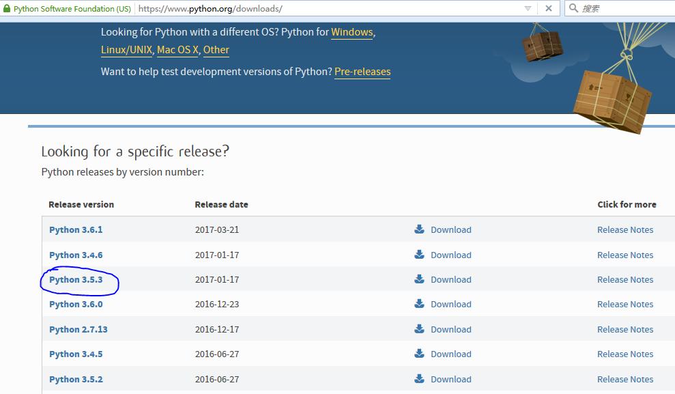Open the Python Software Foundation (US) identity label
Screen dimensions: 675x394
[72, 9]
